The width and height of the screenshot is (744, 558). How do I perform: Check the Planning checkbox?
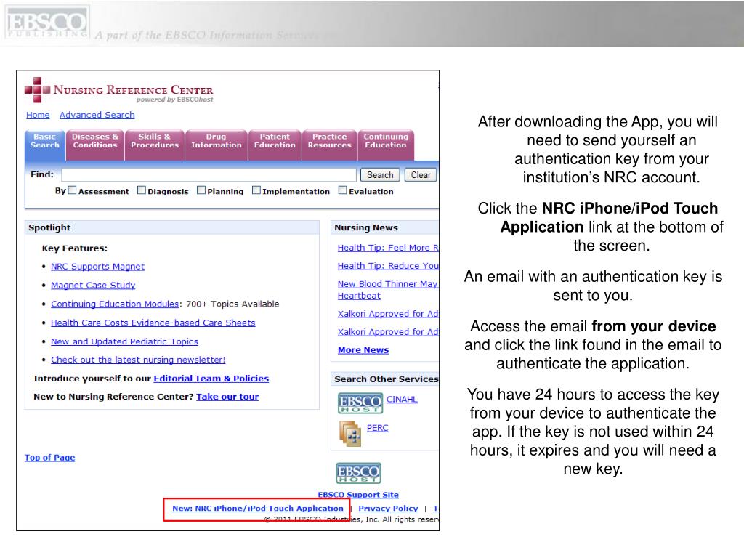[x=201, y=190]
